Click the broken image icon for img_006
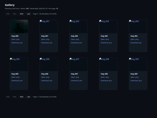 (41, 59)
